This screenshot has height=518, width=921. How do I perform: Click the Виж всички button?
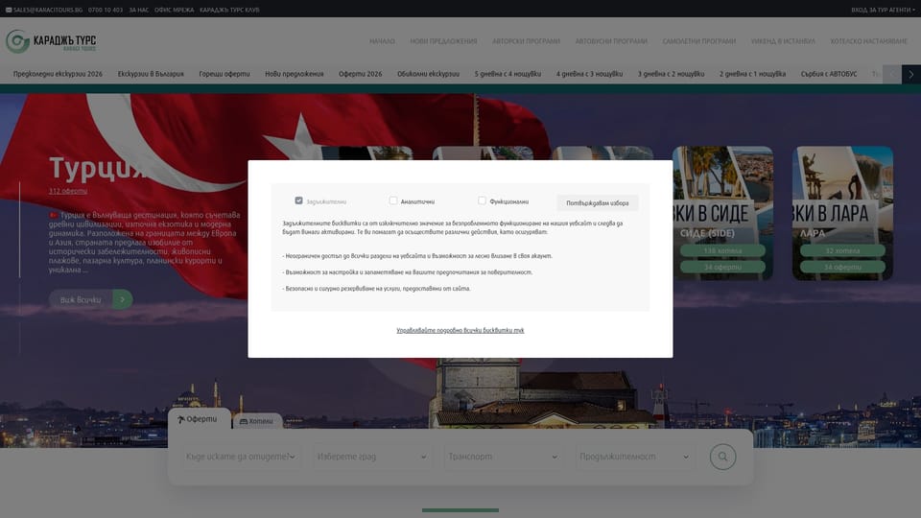pos(90,299)
